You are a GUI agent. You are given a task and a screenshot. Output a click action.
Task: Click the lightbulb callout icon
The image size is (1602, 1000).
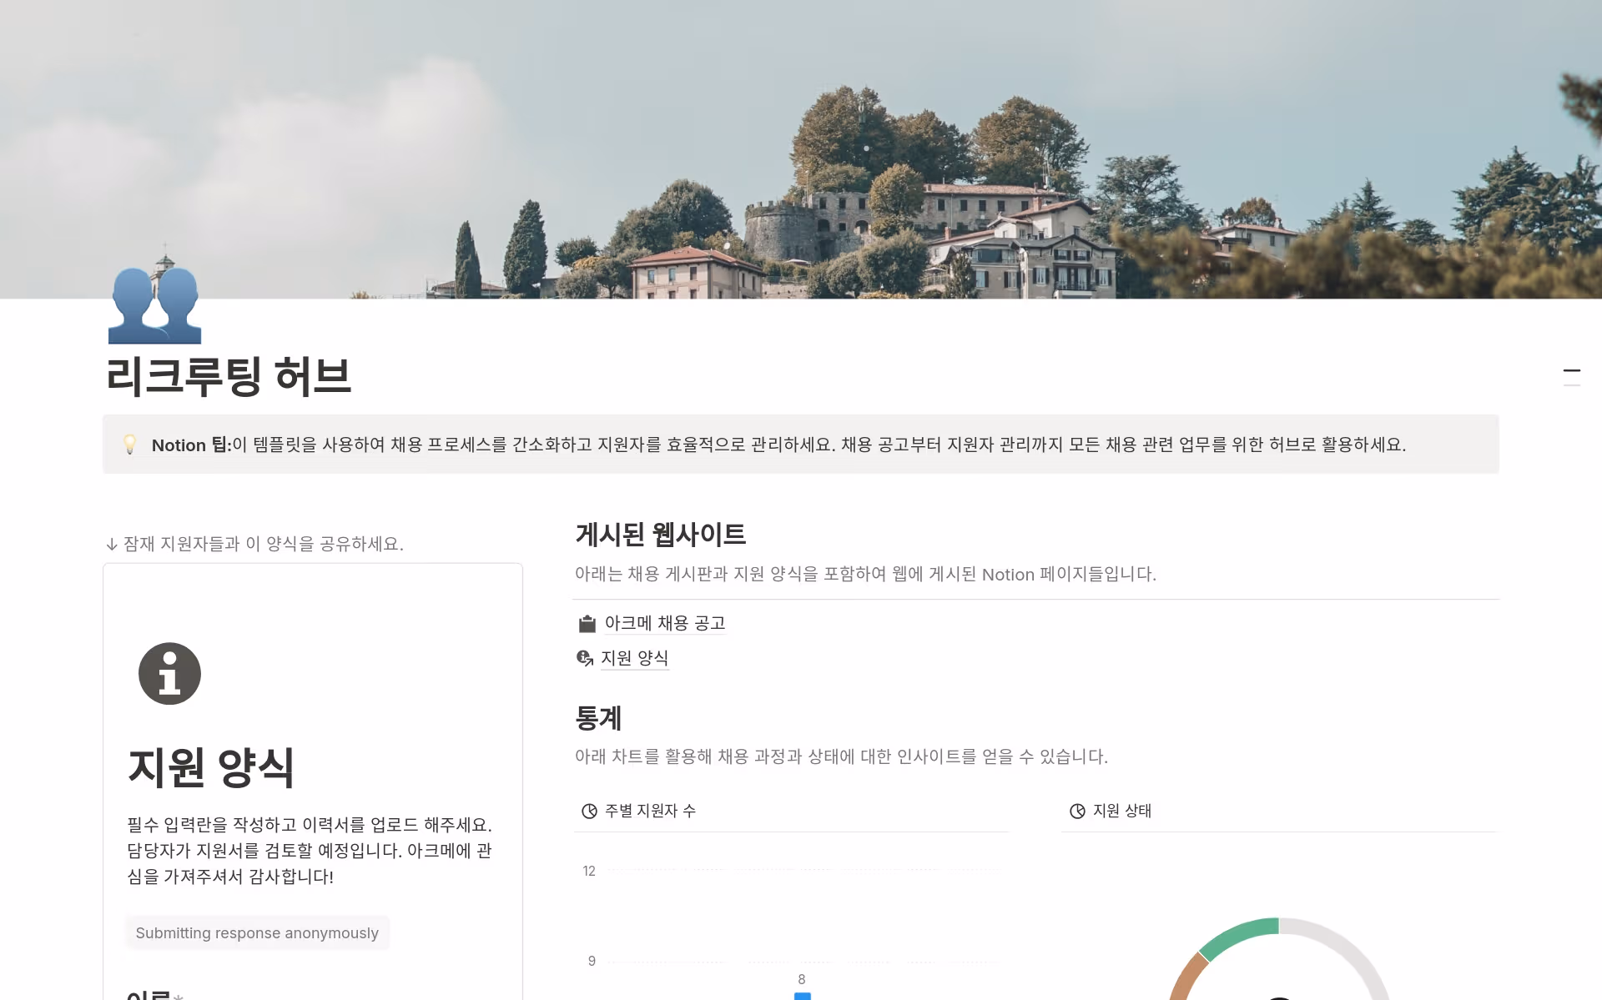pos(129,445)
